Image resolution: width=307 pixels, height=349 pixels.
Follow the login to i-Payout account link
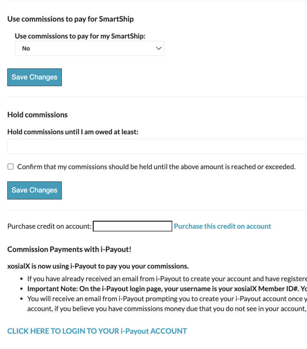coord(97,331)
